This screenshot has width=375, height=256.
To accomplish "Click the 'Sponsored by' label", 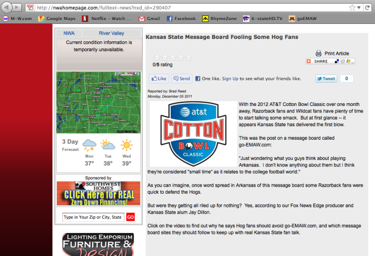I will [98, 178].
